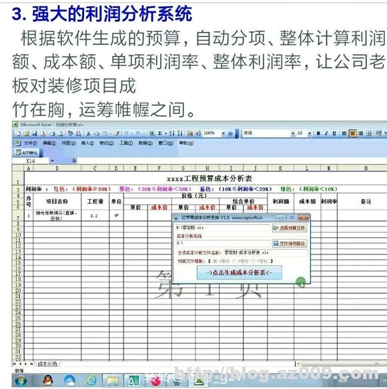Viewport: 387px width, 389px height.
Task: Click the last sheet navigation arrow
Action: [x=31, y=364]
